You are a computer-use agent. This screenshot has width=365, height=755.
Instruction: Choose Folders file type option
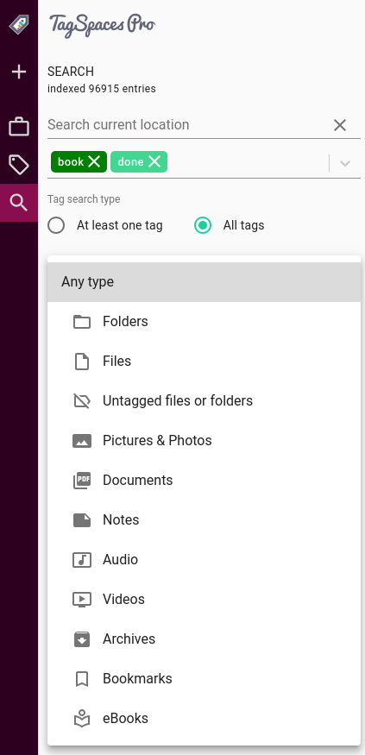pyautogui.click(x=204, y=322)
